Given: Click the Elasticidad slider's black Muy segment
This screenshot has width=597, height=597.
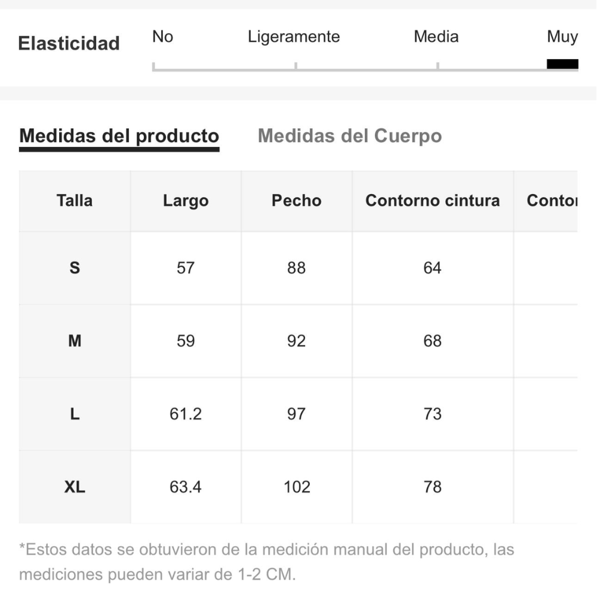Looking at the screenshot, I should (x=562, y=64).
